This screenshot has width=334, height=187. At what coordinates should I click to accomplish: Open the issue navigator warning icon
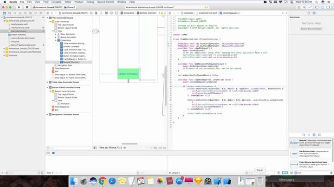pos(20,13)
